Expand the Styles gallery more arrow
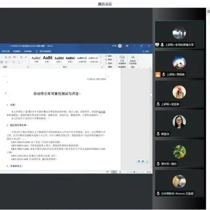Image resolution: width=210 pixels, height=210 pixels. click(100, 62)
